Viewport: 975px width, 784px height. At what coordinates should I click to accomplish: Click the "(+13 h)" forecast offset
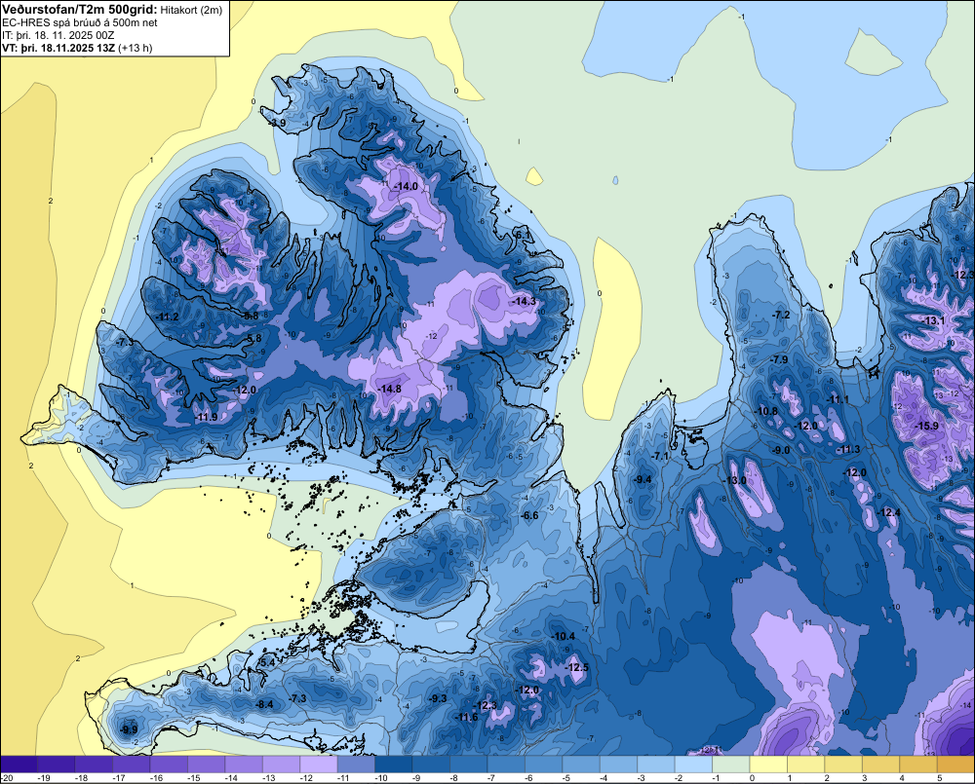click(135, 48)
